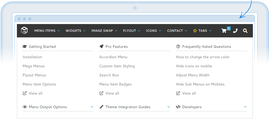Click the Pro Features heading
Screen dimensions: 273x125
pos(117,46)
